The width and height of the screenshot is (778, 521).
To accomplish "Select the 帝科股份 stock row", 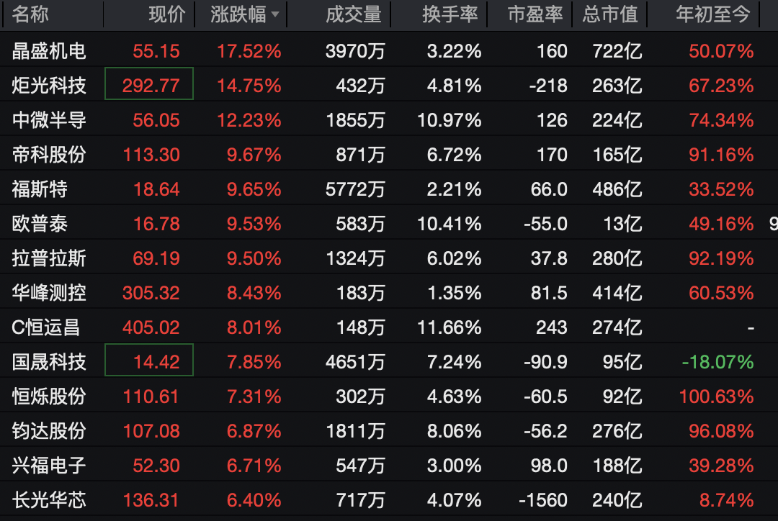I will [x=49, y=155].
